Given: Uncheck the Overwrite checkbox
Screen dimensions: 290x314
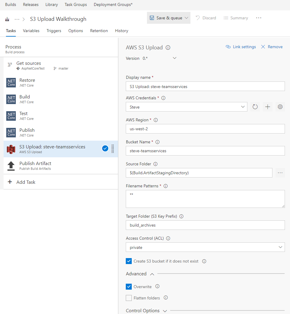Looking at the screenshot, I should click(x=129, y=287).
